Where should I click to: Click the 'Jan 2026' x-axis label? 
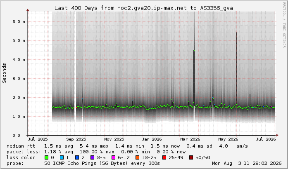(152, 139)
